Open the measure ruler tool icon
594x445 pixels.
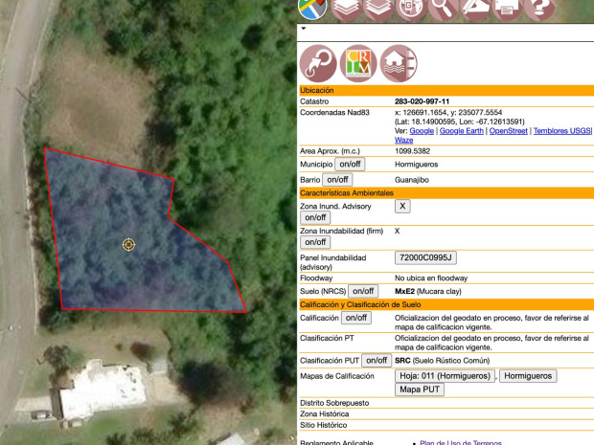click(x=475, y=8)
